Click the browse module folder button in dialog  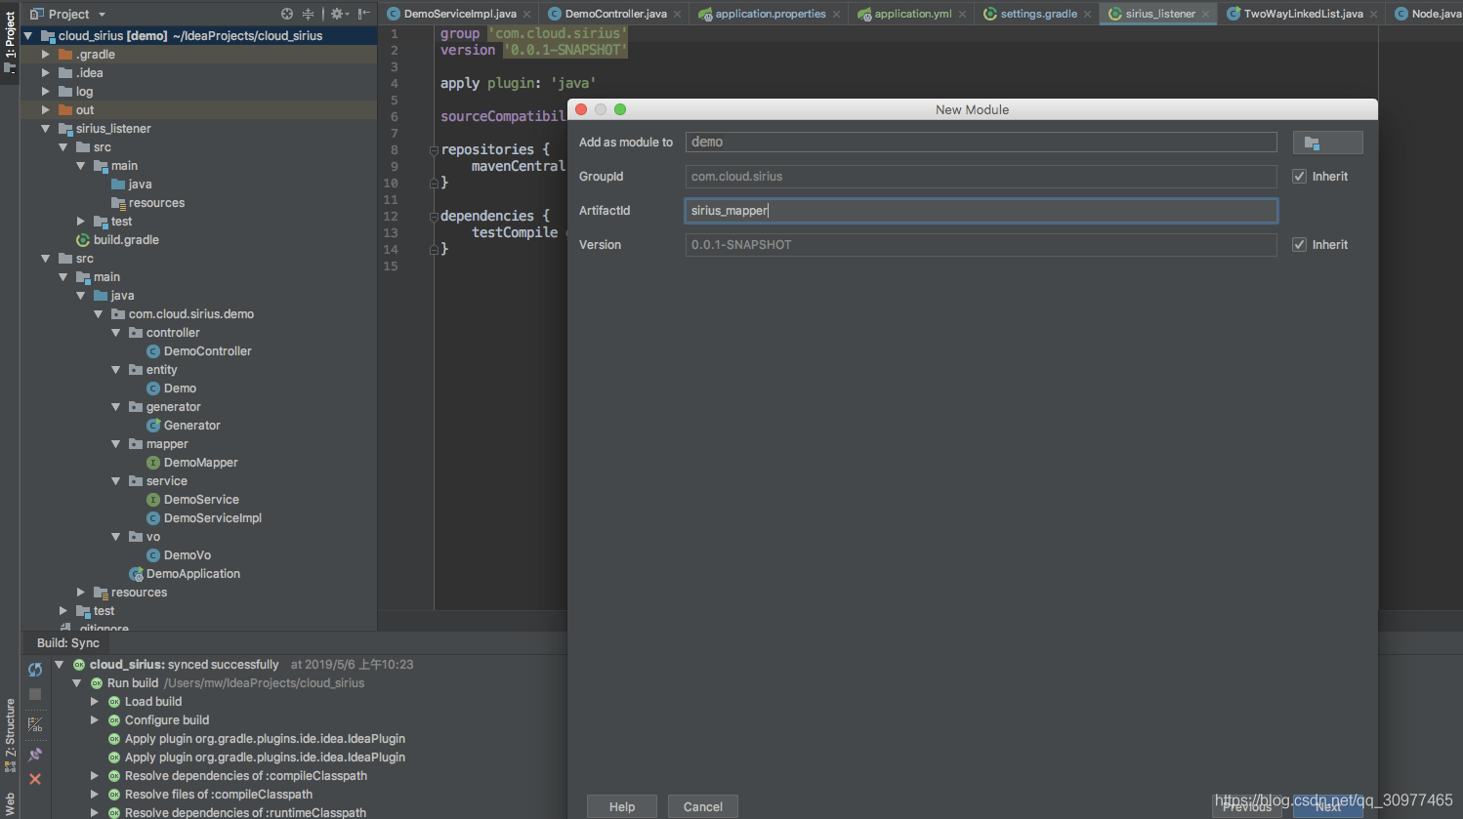point(1327,143)
